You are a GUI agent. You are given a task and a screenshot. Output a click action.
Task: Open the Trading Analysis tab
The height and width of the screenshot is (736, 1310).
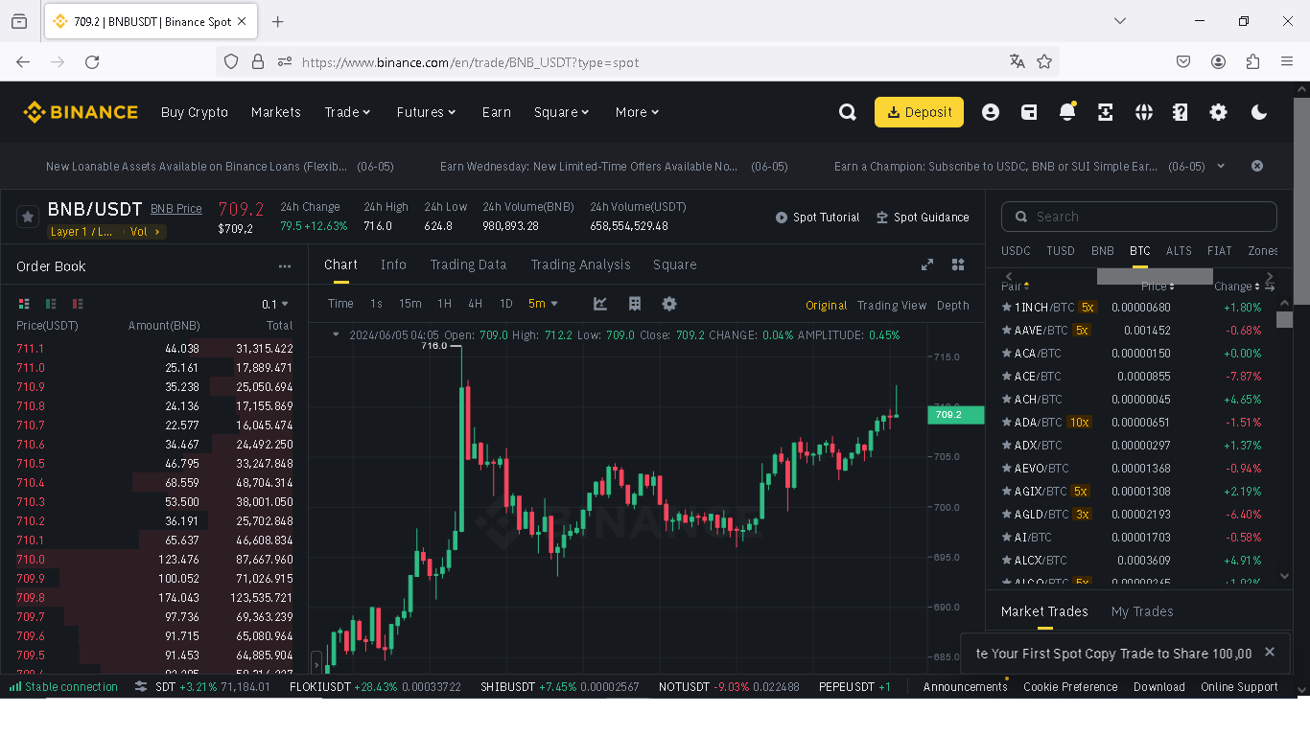click(x=580, y=264)
